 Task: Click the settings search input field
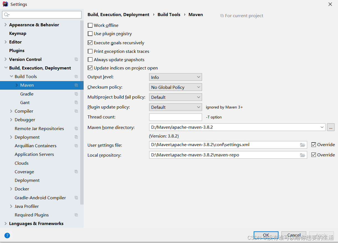click(x=42, y=15)
